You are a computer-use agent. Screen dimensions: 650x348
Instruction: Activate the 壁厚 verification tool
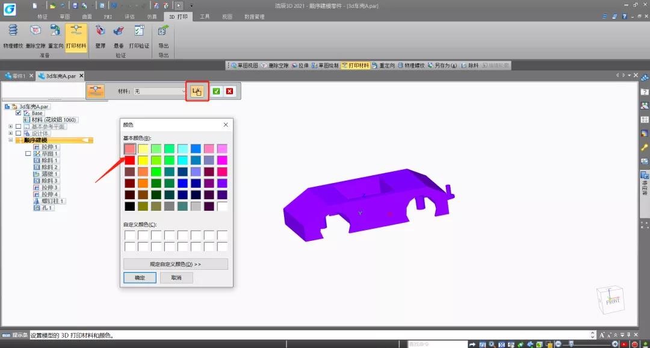101,37
